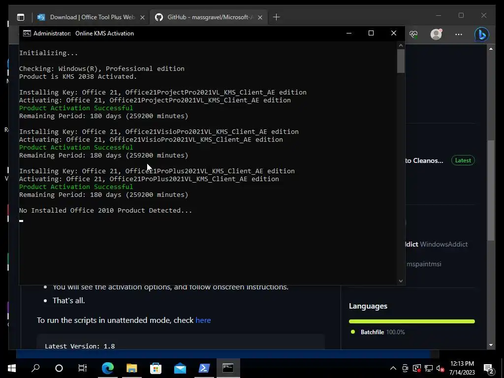The width and height of the screenshot is (504, 378).
Task: Close the Office Tool Plus tab
Action: tap(142, 17)
